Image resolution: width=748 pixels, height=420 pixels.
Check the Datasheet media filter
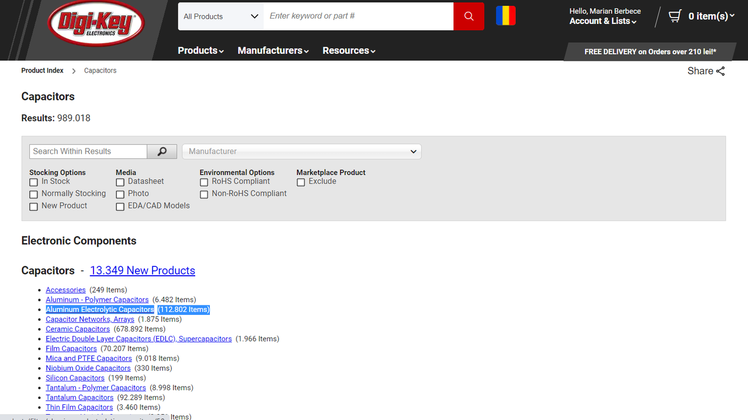[120, 182]
